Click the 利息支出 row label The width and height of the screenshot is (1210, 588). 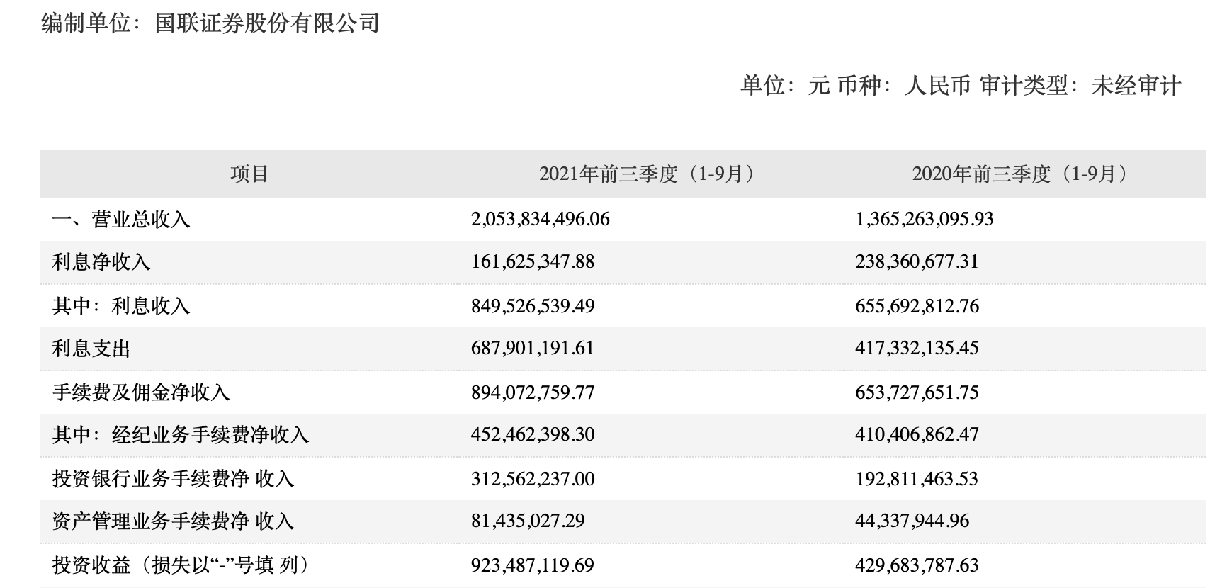pos(91,349)
